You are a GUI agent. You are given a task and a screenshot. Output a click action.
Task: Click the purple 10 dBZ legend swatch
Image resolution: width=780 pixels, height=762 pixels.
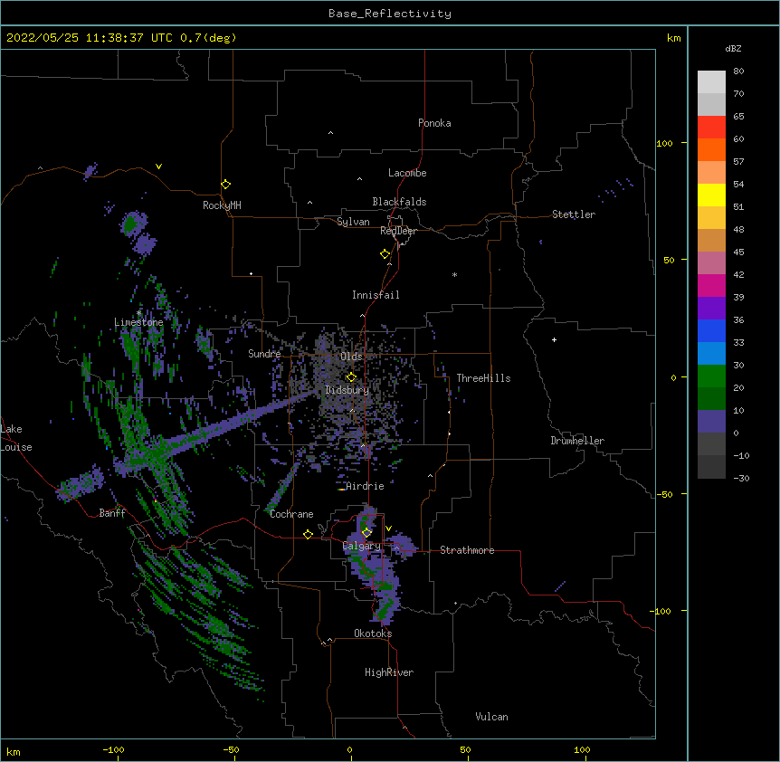click(x=711, y=422)
